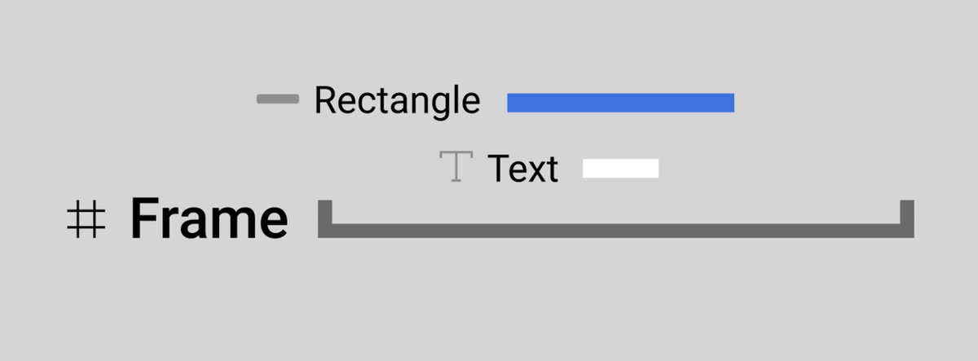
Task: Click the dark gray frame bracket
Action: (x=615, y=231)
